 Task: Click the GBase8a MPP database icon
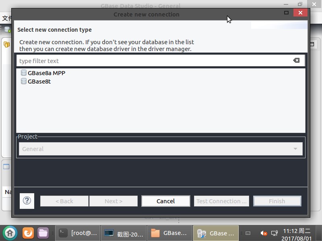tap(24, 73)
